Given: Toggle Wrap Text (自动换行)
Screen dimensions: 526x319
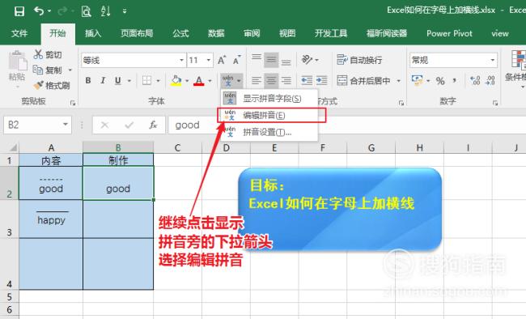Looking at the screenshot, I should click(x=359, y=60).
